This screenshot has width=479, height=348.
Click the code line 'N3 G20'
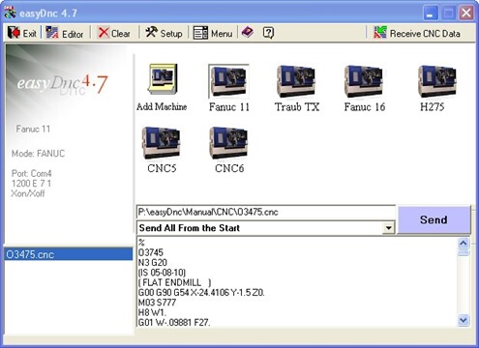point(153,262)
